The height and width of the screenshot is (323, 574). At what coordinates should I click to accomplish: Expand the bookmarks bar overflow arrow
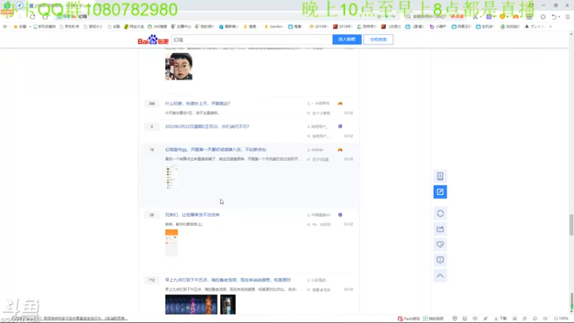point(550,27)
